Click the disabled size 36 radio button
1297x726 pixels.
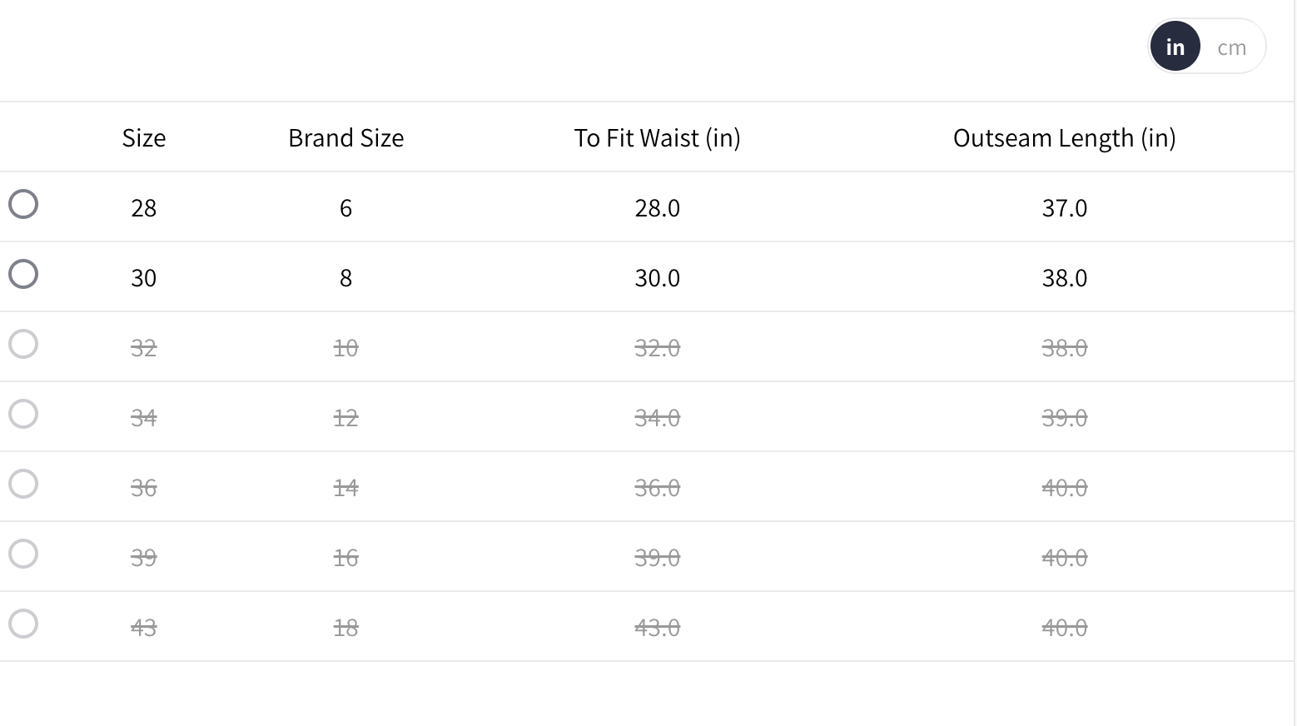23,484
